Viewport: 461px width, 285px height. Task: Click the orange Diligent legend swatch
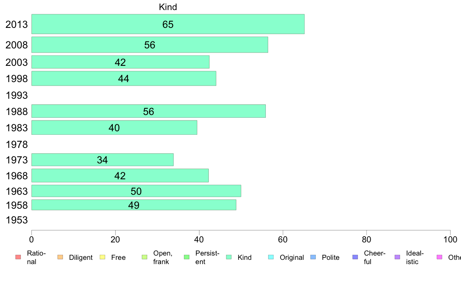coord(60,257)
